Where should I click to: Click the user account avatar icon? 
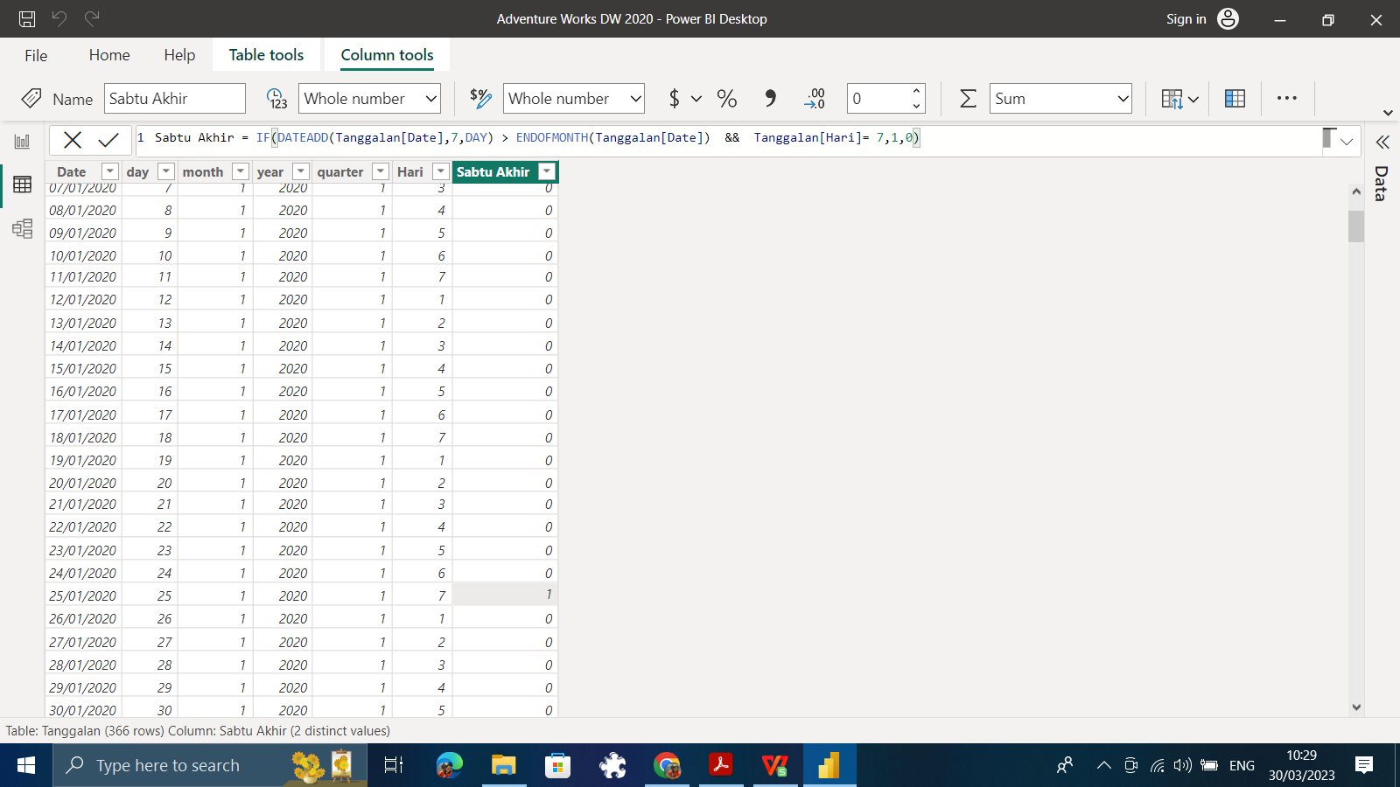[1228, 18]
